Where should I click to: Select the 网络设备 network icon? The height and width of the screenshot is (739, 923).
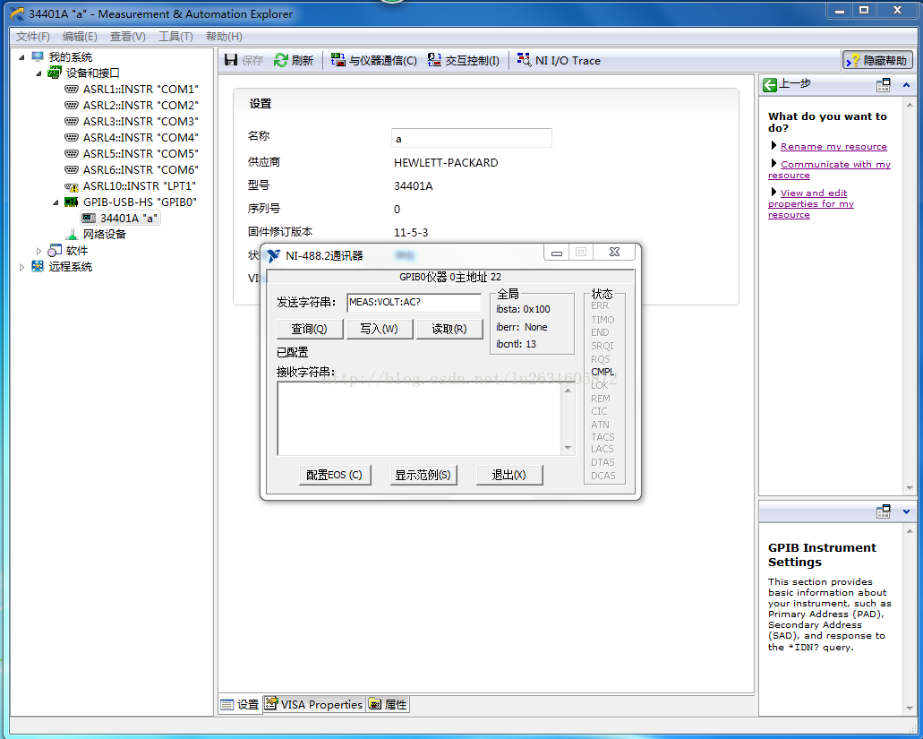pos(72,234)
